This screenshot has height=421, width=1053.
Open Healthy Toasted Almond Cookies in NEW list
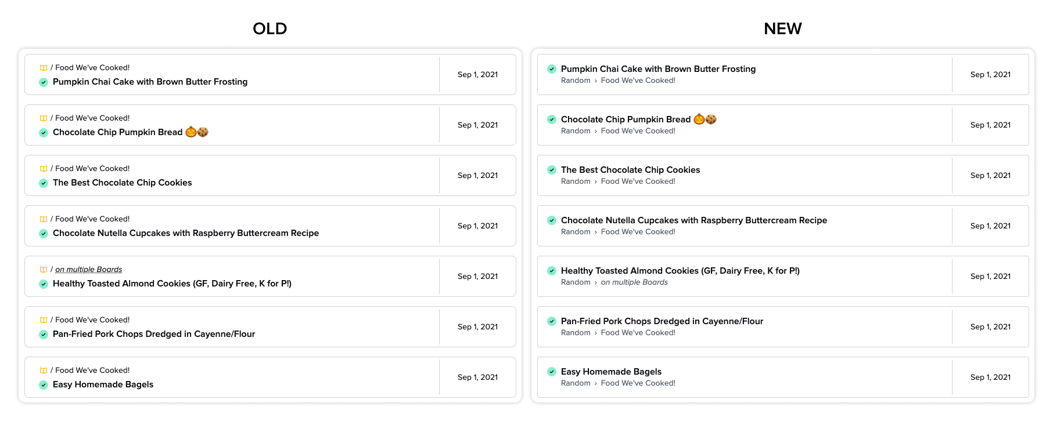(680, 271)
